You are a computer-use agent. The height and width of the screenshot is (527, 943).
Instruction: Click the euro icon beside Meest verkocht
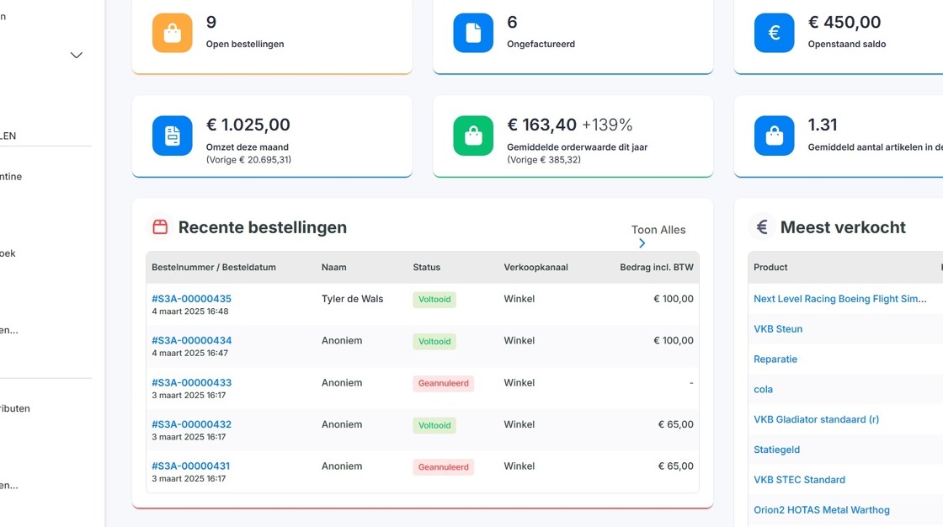(x=762, y=226)
